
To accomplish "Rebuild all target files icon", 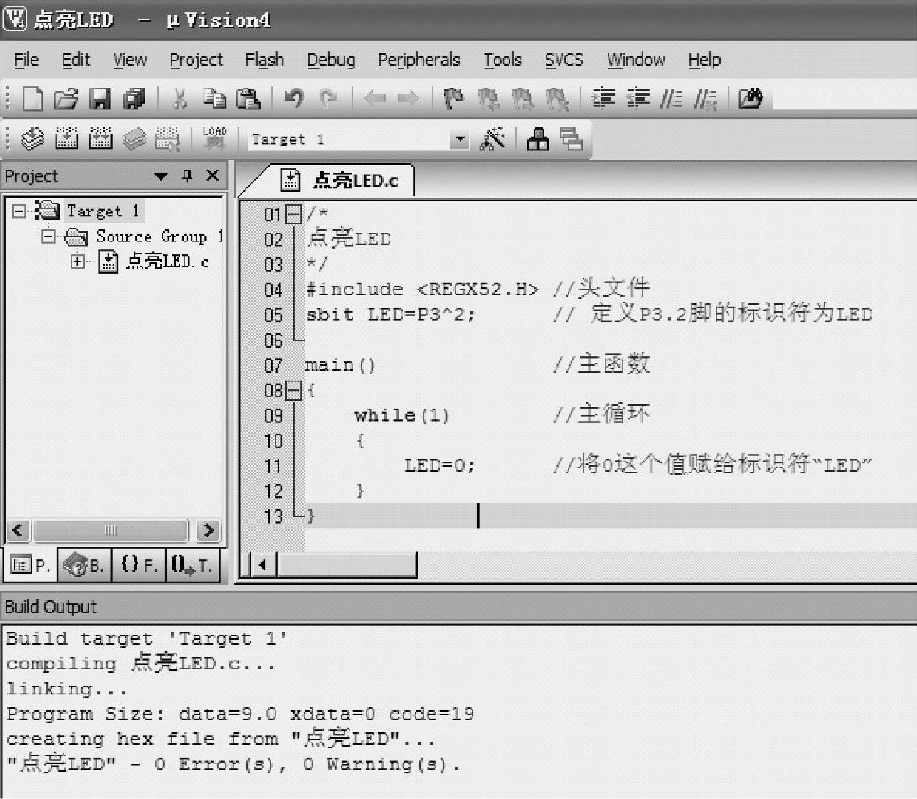I will click(101, 139).
